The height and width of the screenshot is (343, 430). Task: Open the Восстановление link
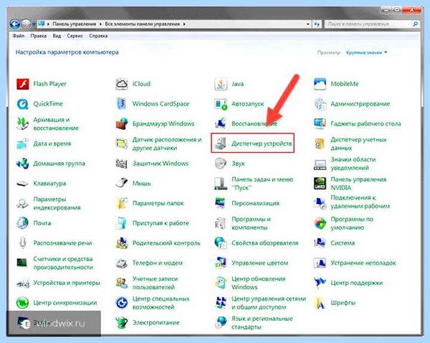pos(254,124)
